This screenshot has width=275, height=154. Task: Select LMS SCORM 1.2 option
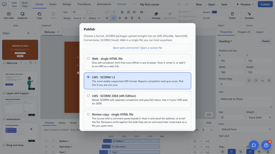(137, 81)
